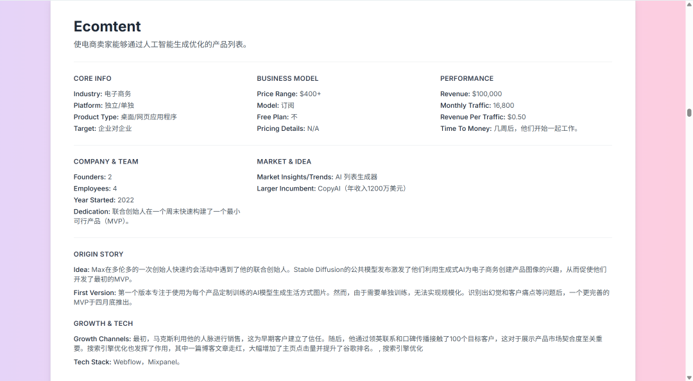This screenshot has height=381, width=693.
Task: Click the Product Type value 桌面/网页应用程序
Action: [x=148, y=117]
